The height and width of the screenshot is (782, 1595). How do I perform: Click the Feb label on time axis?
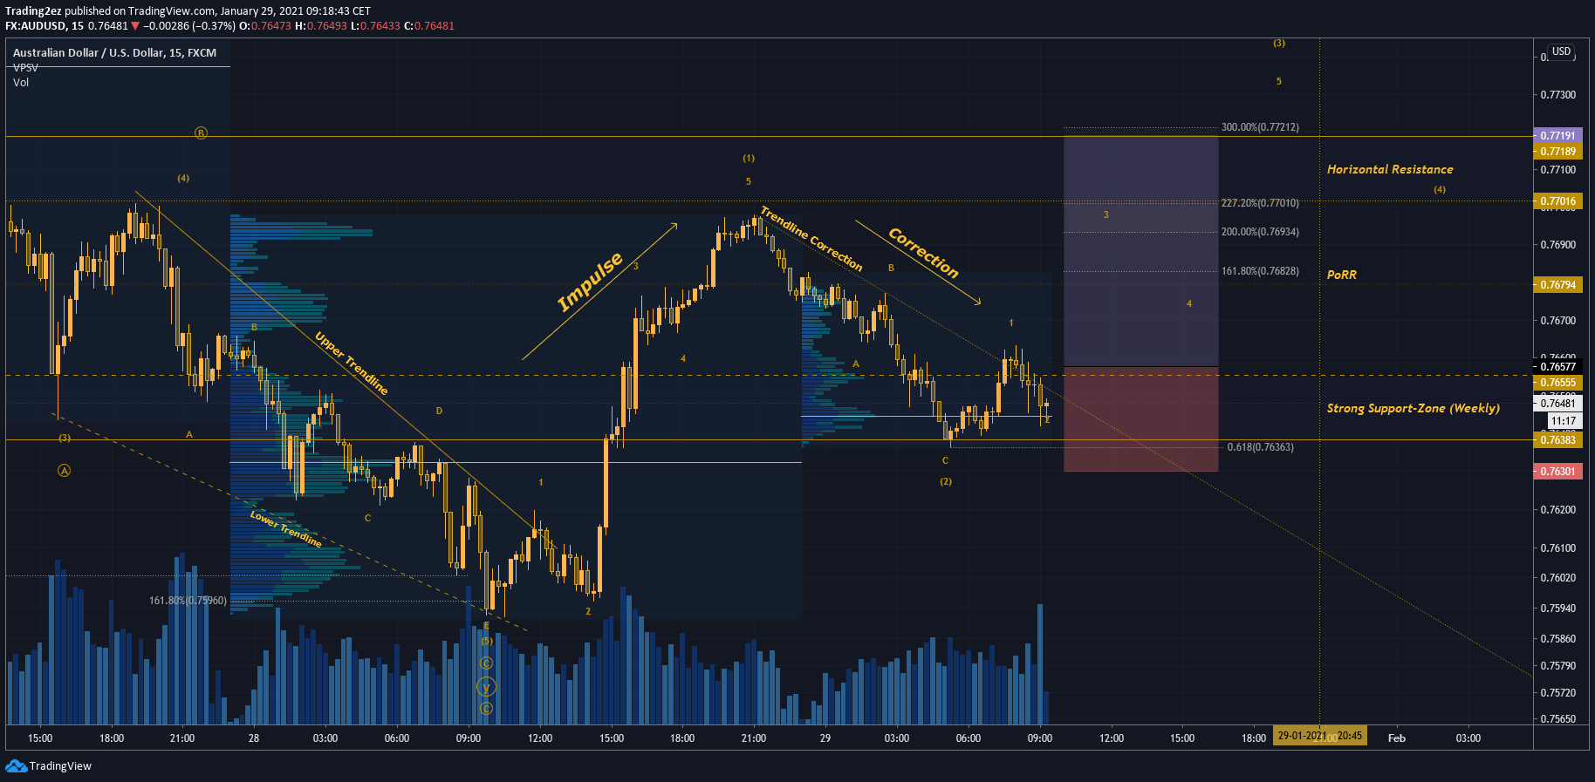(1397, 738)
